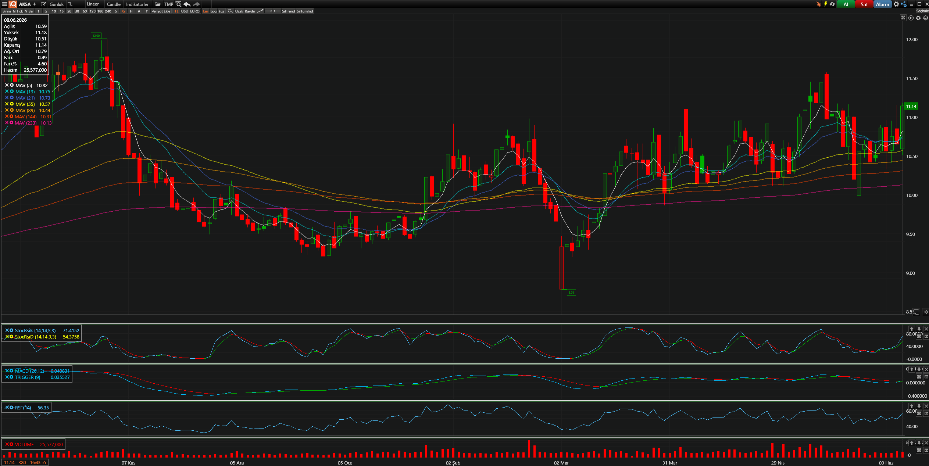Click the chart grid layout icon
The image size is (929, 466).
[x=903, y=18]
